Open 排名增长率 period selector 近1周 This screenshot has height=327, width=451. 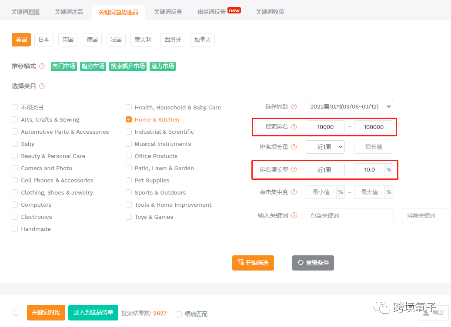(325, 170)
